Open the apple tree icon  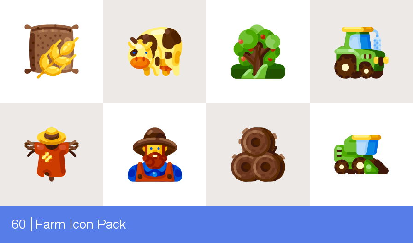258,52
